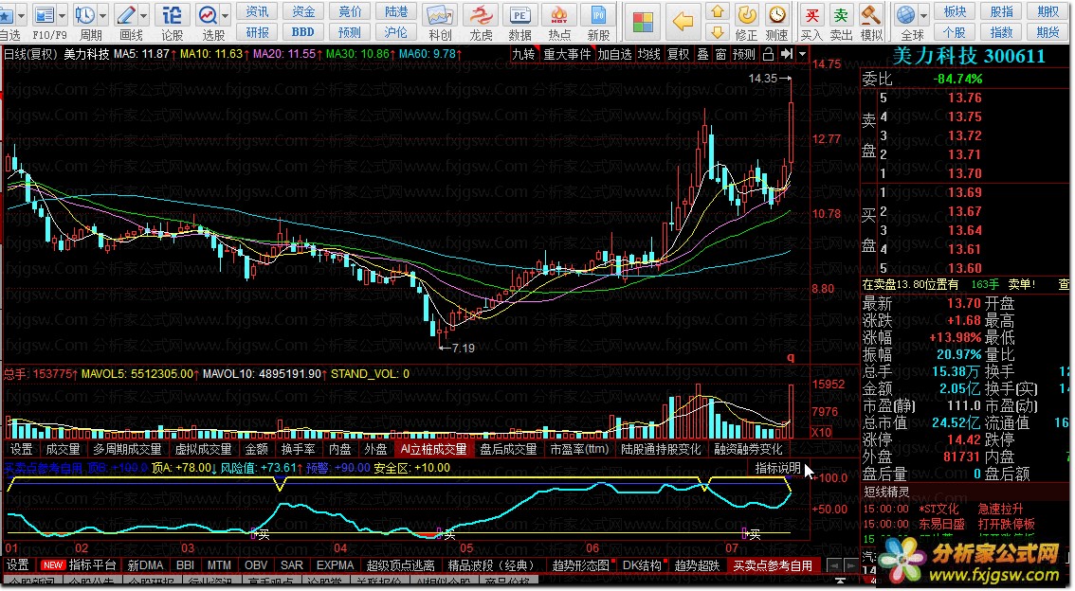Viewport: 1075px width, 591px height.
Task: Select the 画线 drawing pencil tool
Action: [126, 14]
